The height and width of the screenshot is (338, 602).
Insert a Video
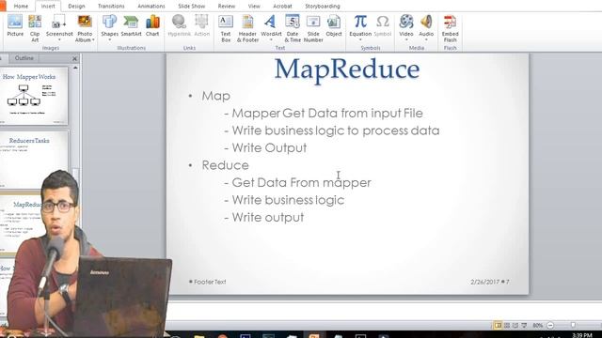click(405, 26)
